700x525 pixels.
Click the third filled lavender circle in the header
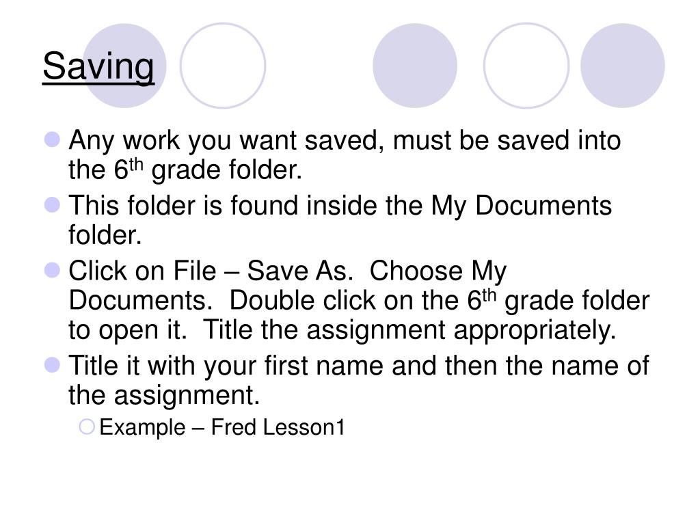pyautogui.click(x=415, y=66)
